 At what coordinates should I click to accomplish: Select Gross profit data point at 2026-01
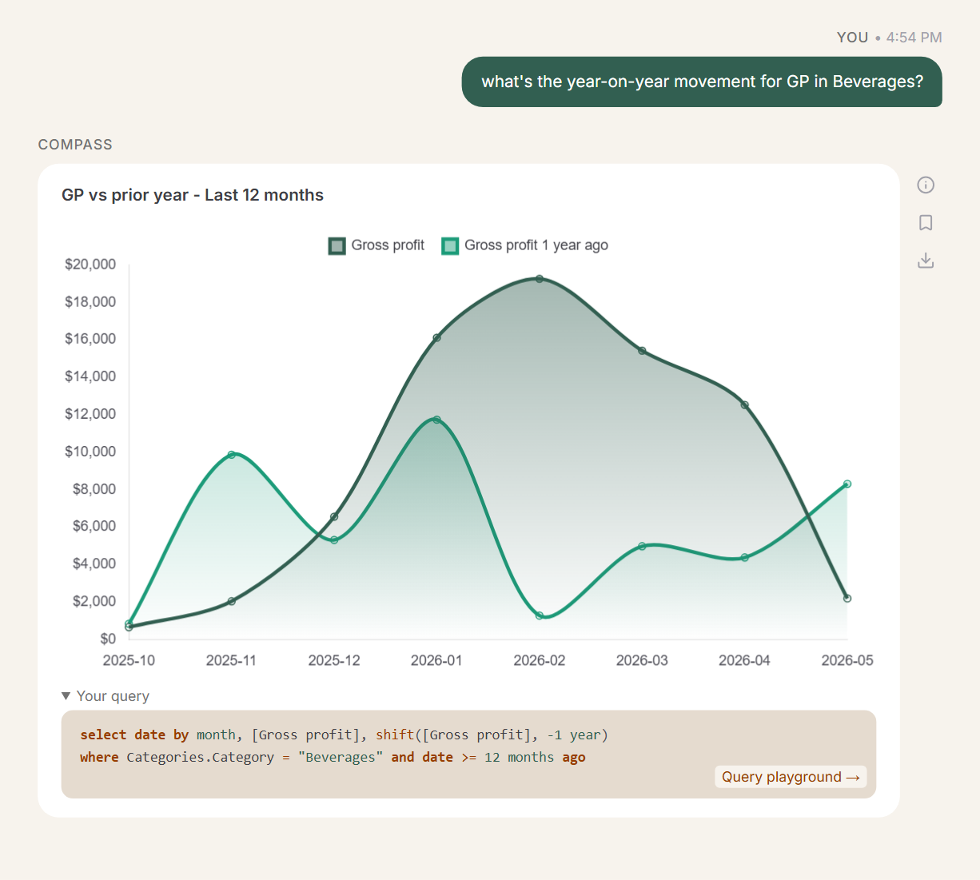(436, 338)
